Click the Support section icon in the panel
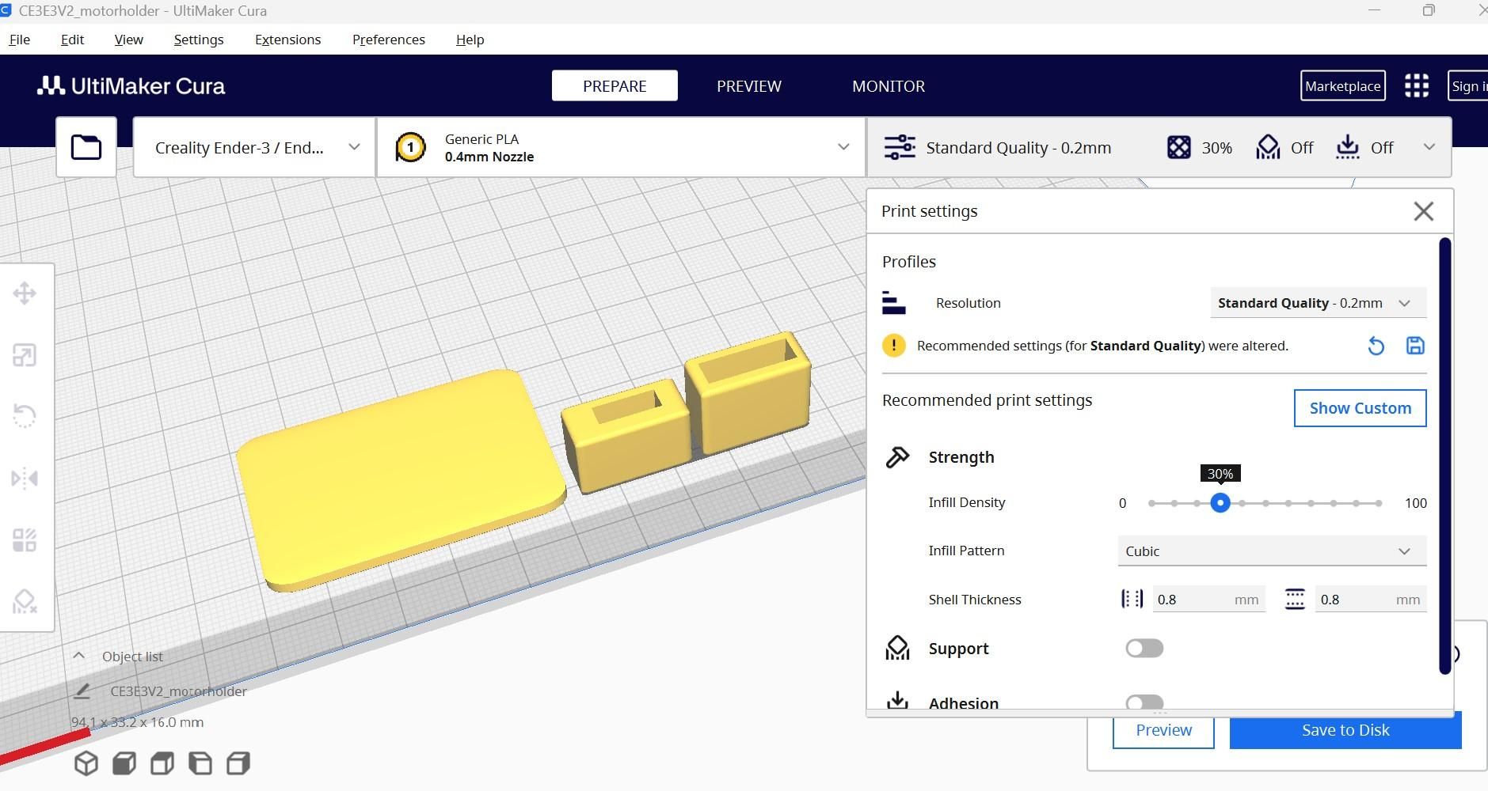The image size is (1488, 791). click(x=897, y=649)
